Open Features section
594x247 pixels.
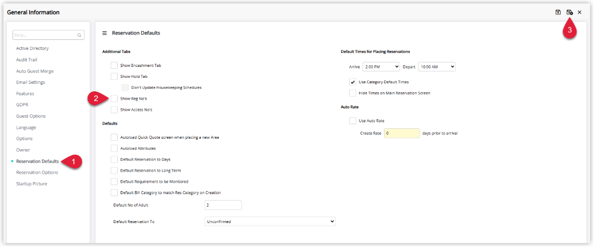point(25,94)
